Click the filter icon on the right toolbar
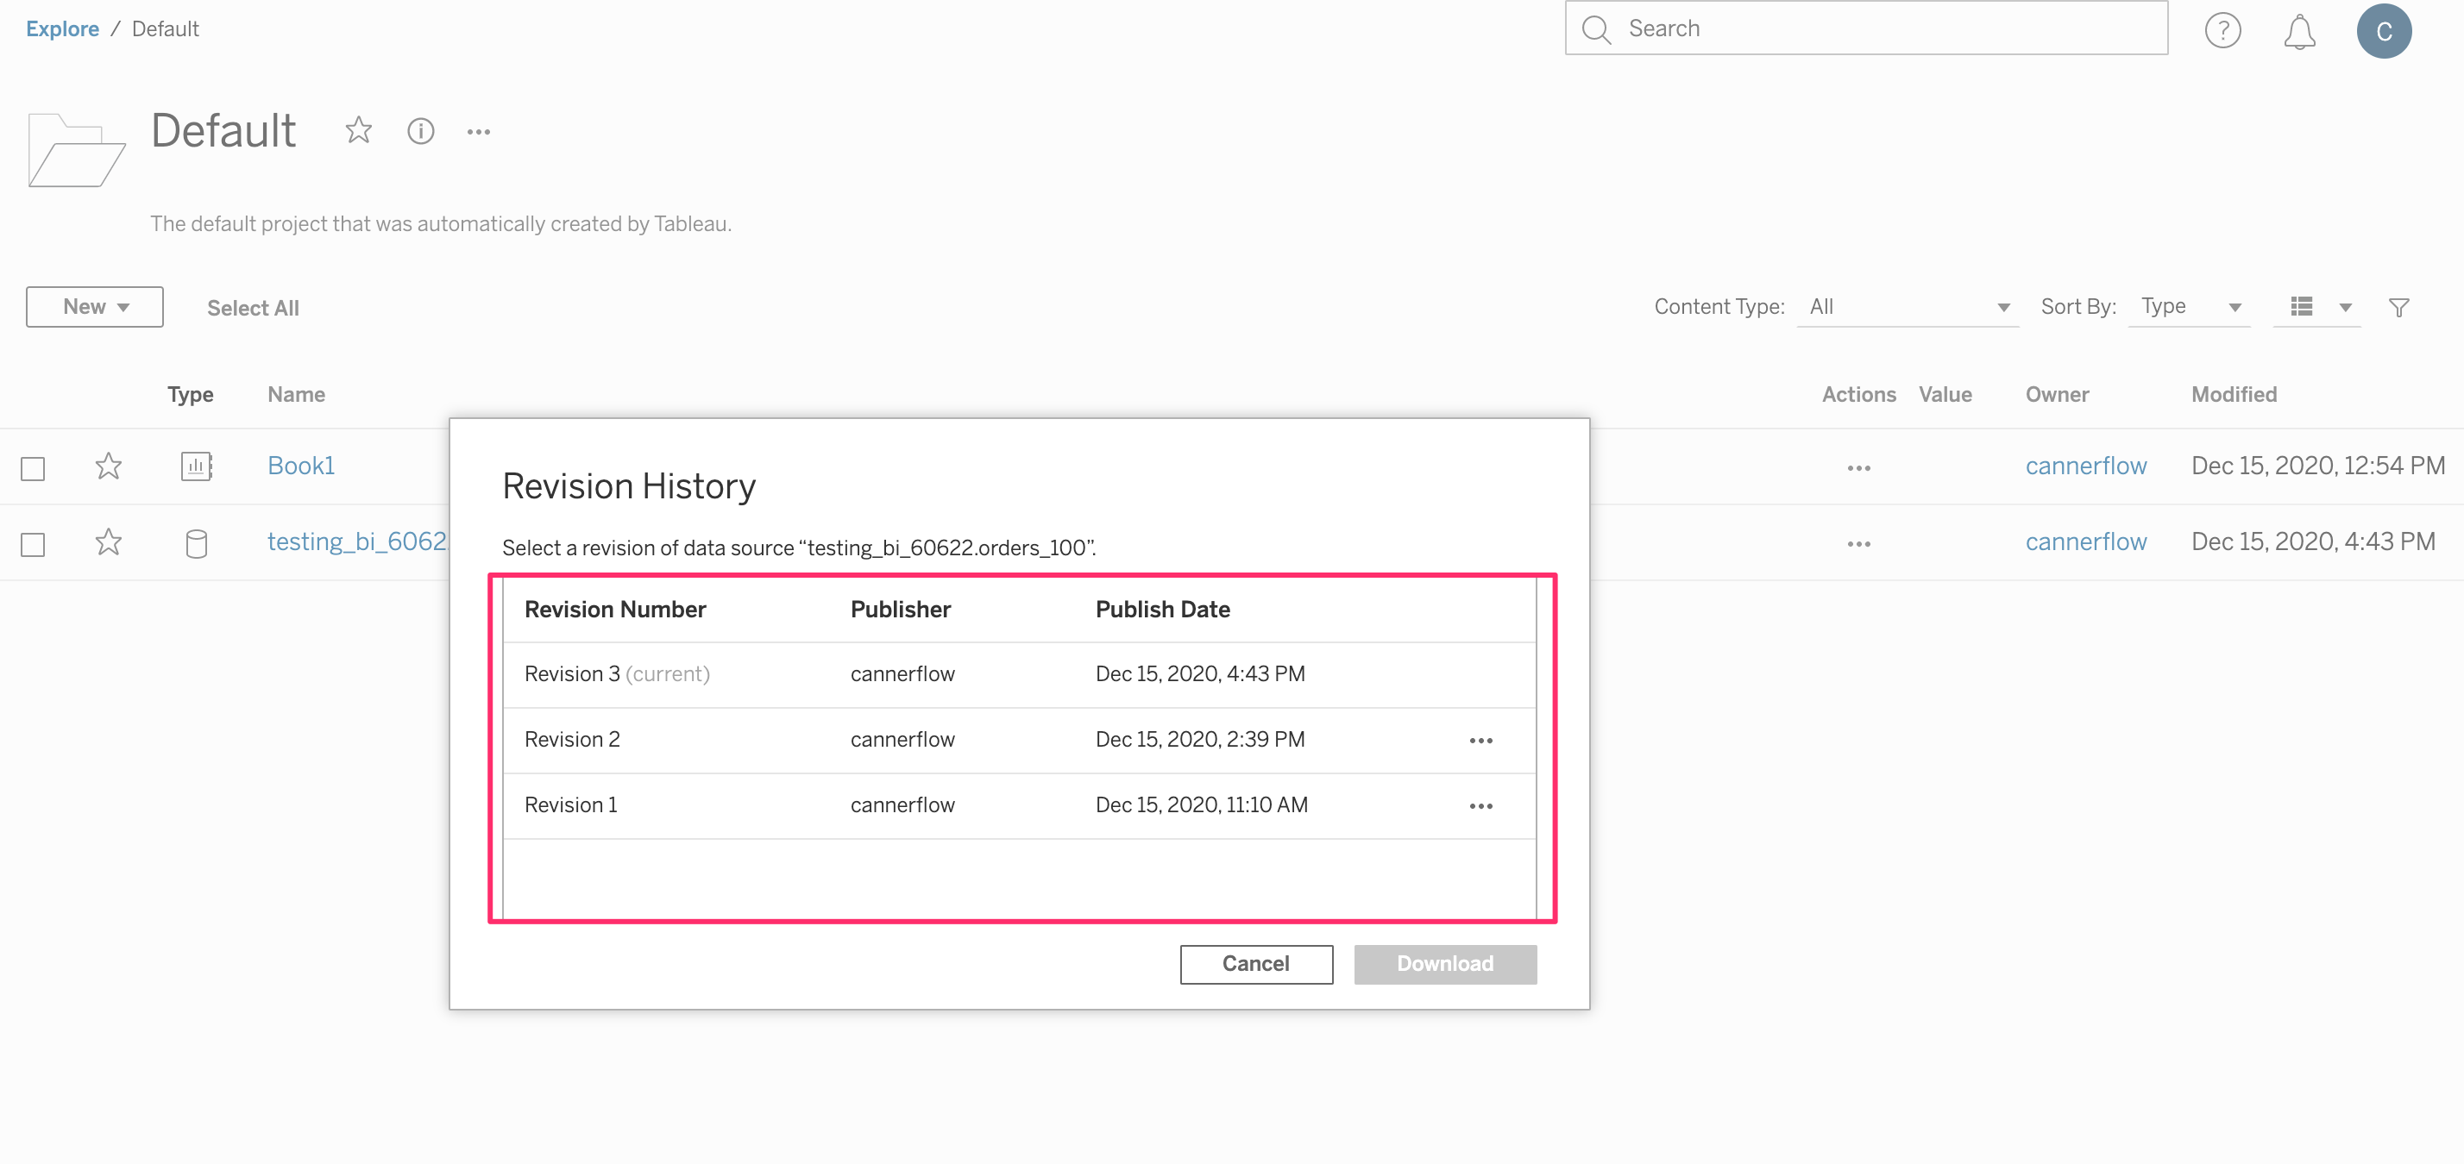Image resolution: width=2464 pixels, height=1164 pixels. [x=2401, y=306]
